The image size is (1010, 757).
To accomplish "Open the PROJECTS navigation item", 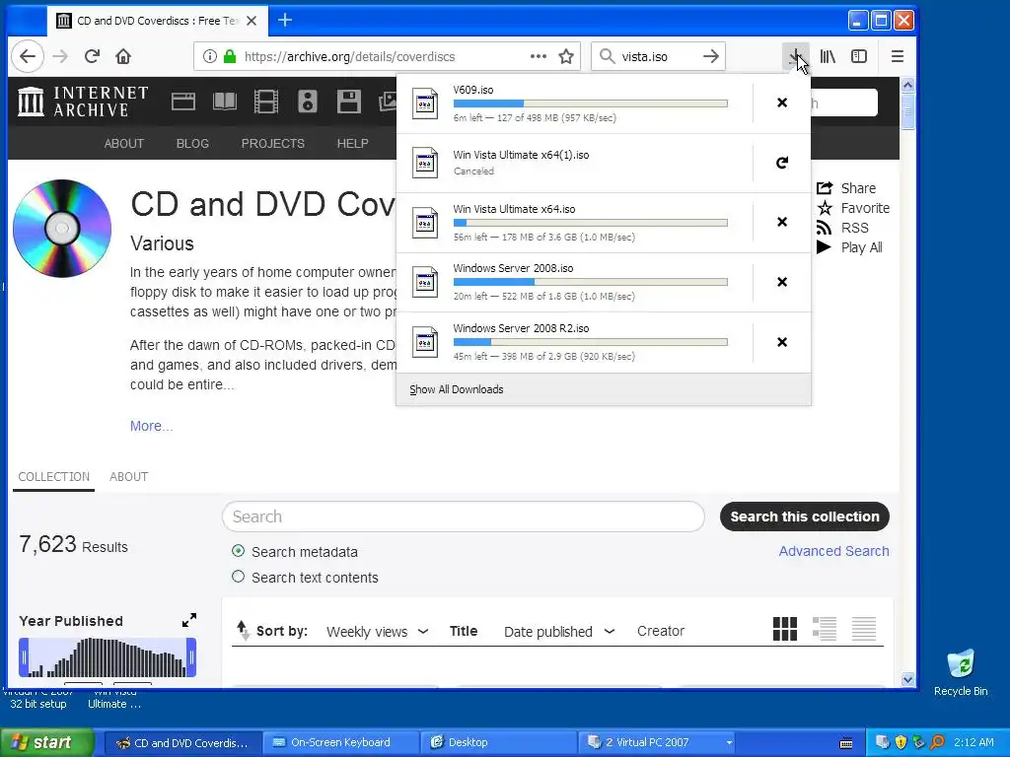I will [272, 144].
